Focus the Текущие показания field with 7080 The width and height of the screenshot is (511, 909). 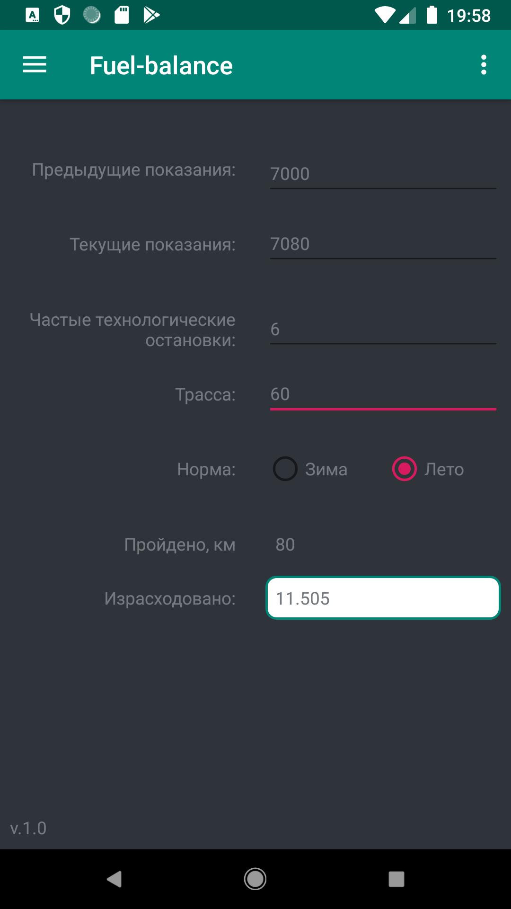383,244
